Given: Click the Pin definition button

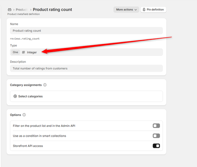Looking at the screenshot, I should coord(153,9).
